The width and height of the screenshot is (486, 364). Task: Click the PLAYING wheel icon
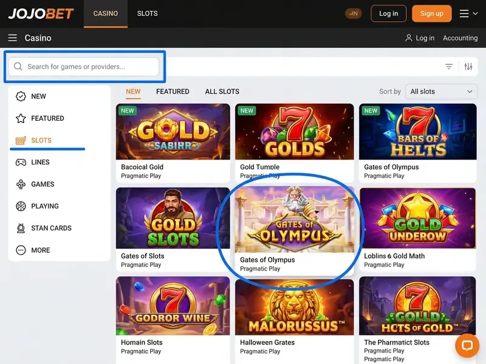[x=21, y=206]
